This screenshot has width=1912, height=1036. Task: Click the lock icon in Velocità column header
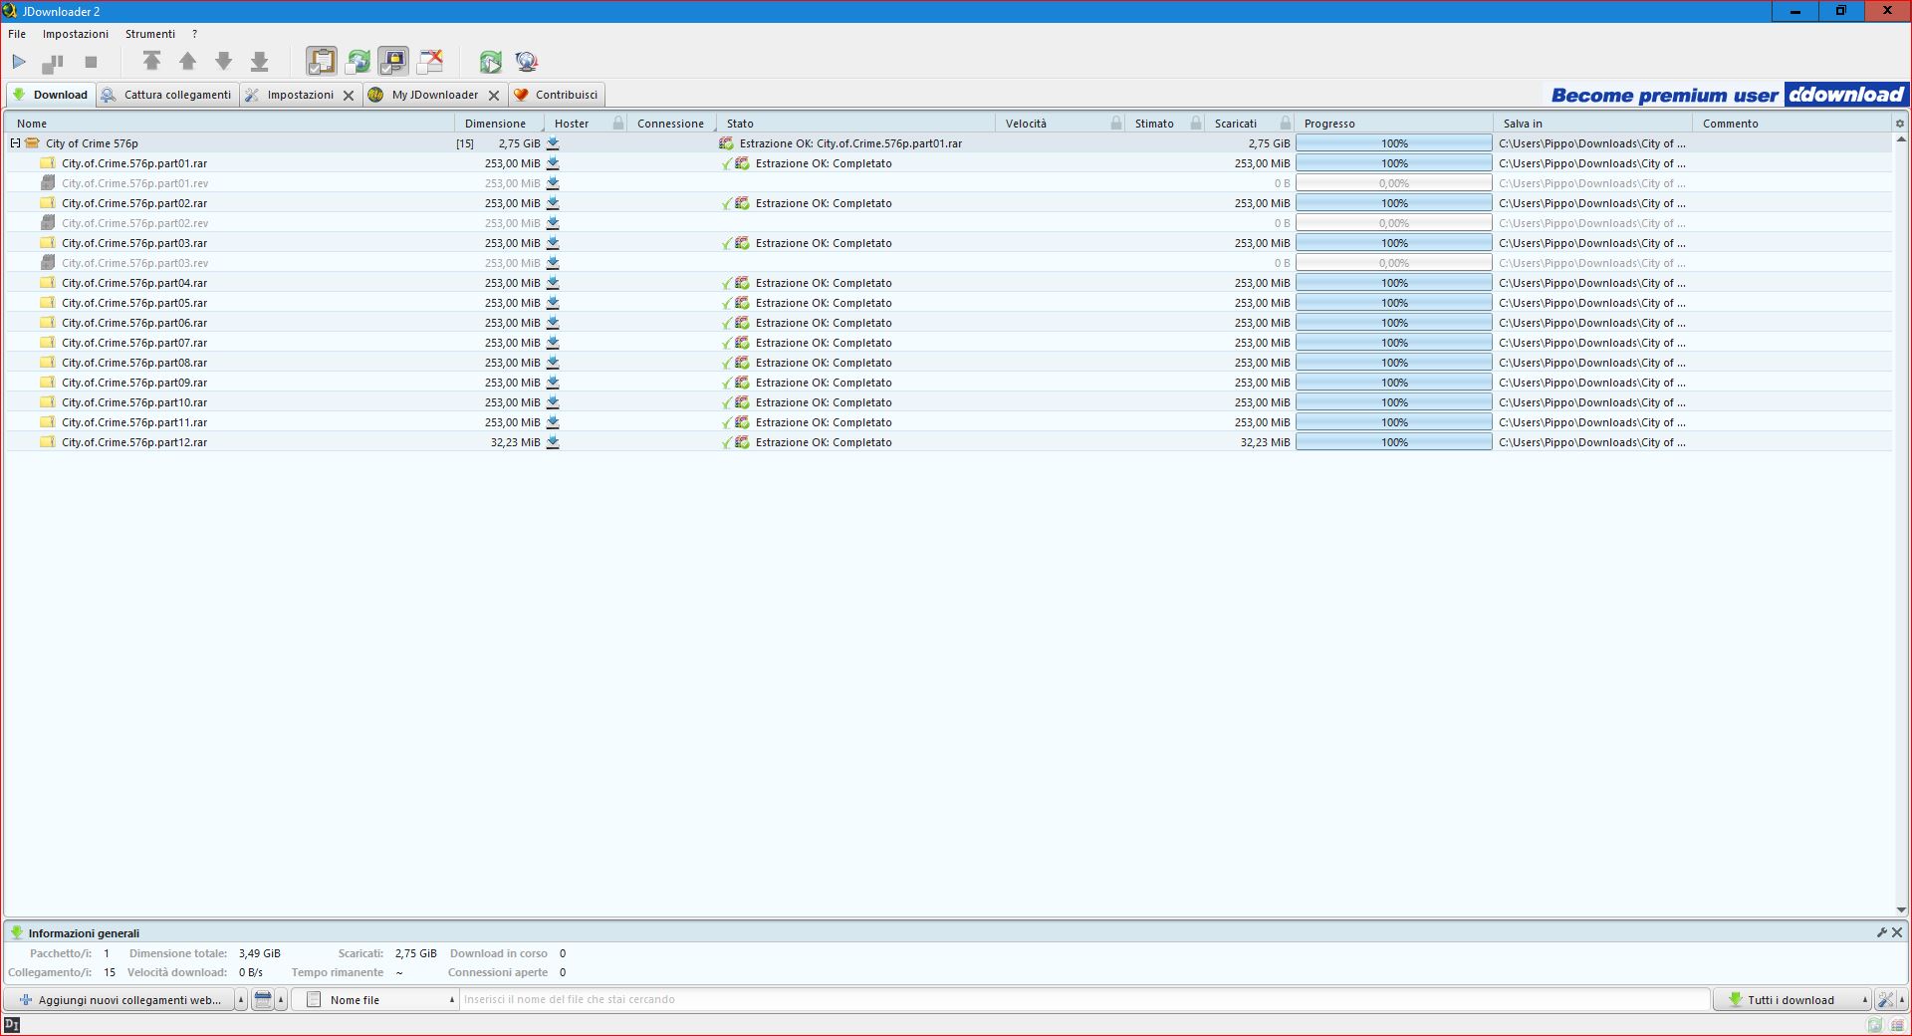point(1116,124)
